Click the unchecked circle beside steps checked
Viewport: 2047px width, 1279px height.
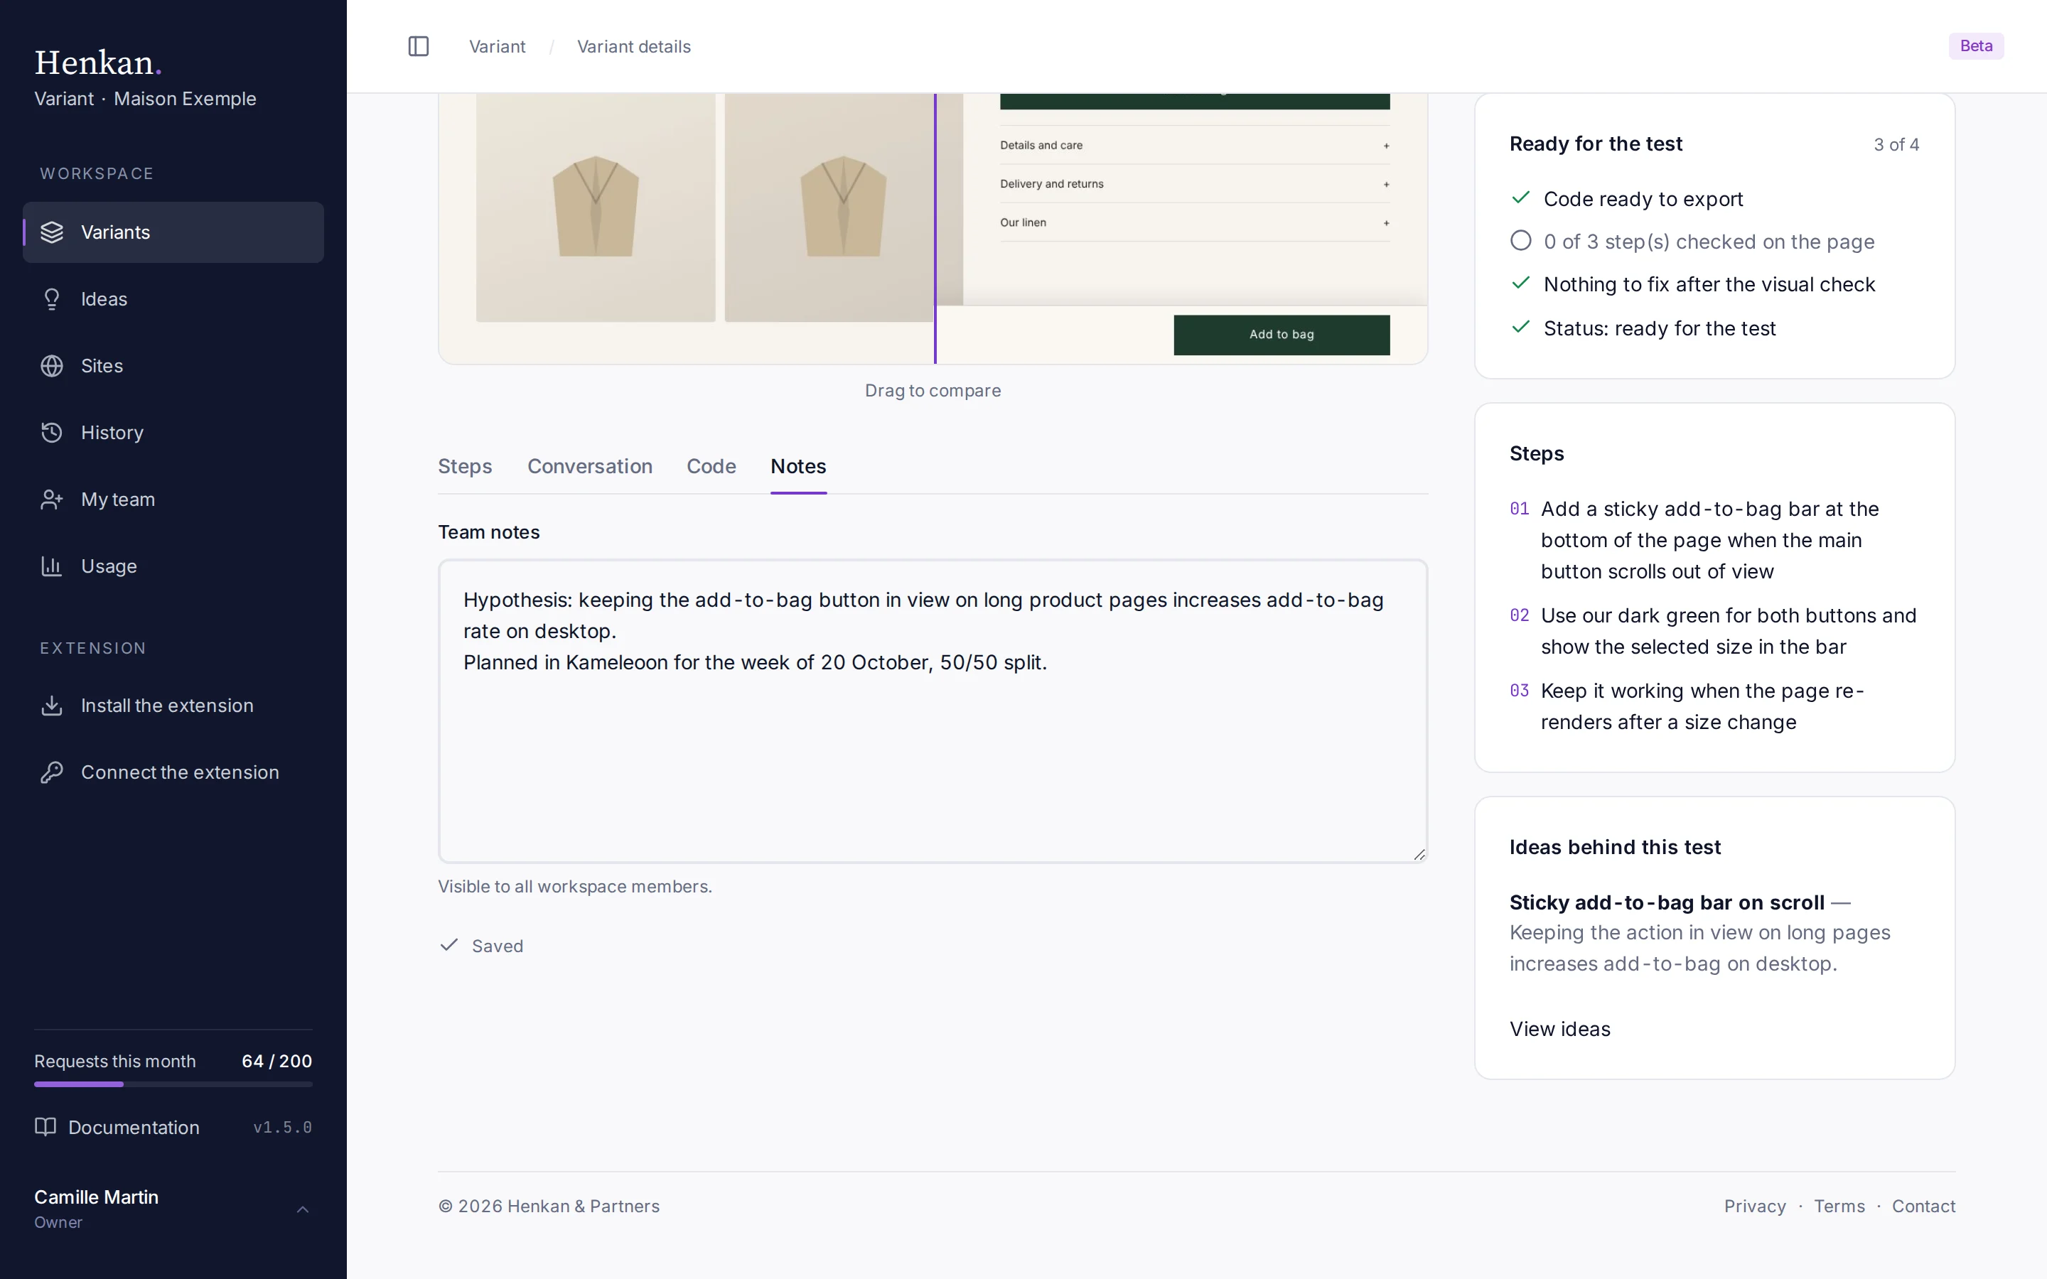(1520, 241)
